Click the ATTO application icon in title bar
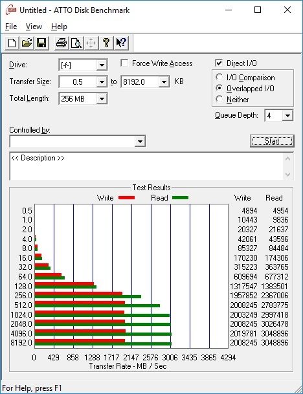Image resolution: width=303 pixels, height=394 pixels. coord(11,10)
